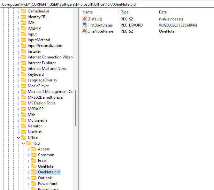Screen dimensions: 214x190
Task: Expand the Access key
Action: click(x=28, y=149)
